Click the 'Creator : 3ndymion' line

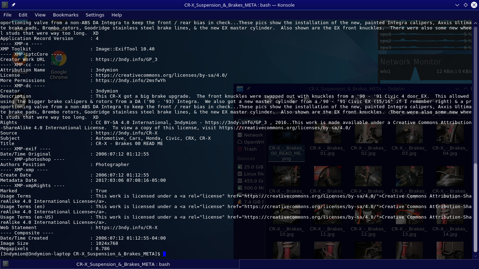pyautogui.click(x=59, y=91)
